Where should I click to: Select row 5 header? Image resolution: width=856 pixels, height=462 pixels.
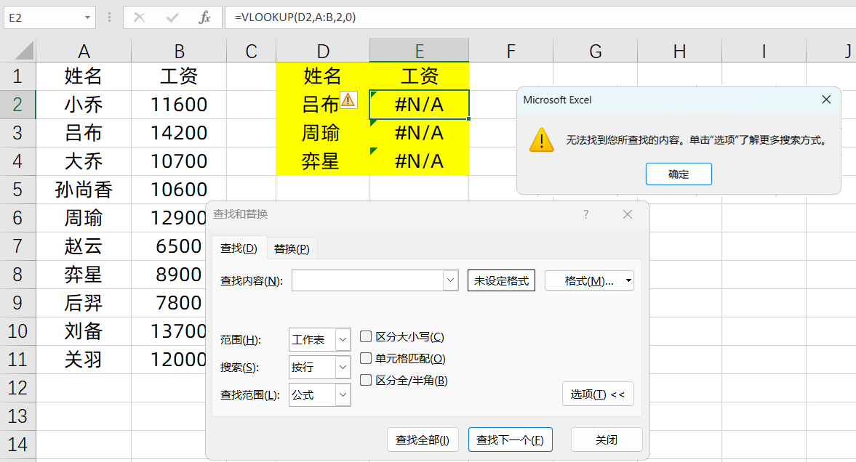(x=17, y=190)
